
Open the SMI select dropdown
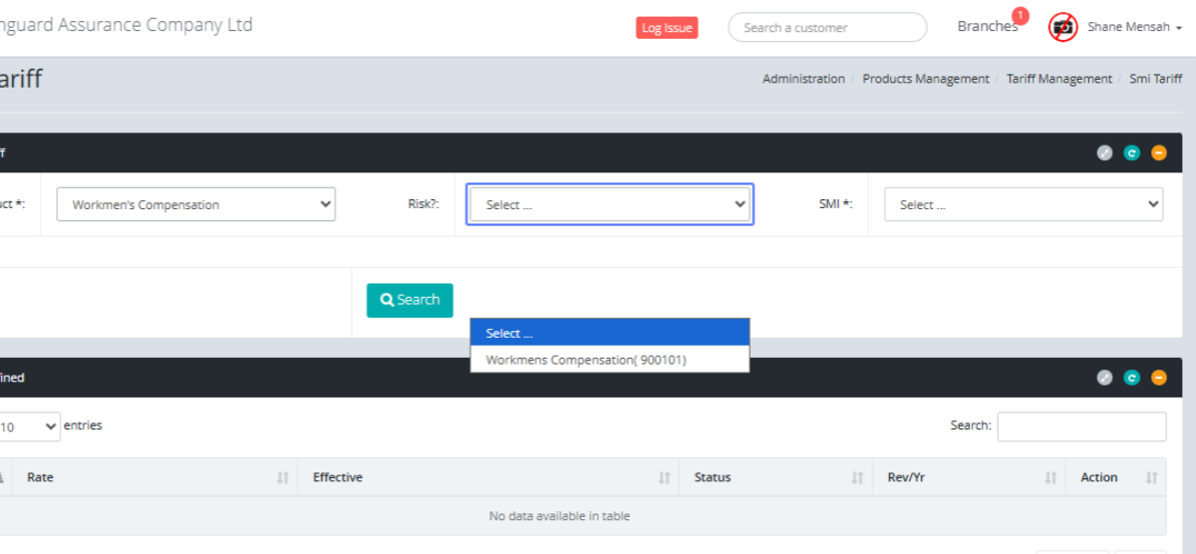coord(1024,204)
